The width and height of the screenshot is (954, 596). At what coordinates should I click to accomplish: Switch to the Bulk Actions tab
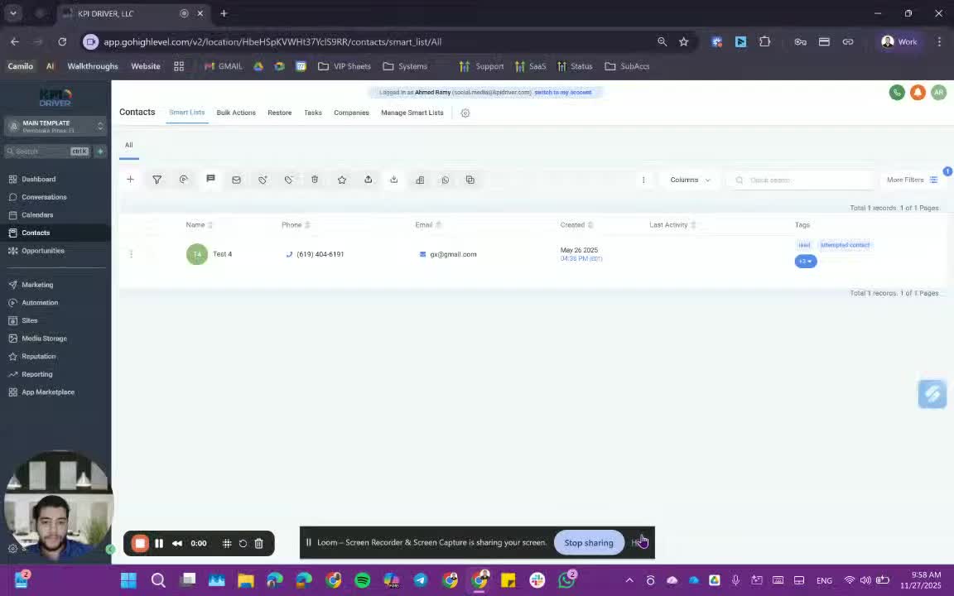(236, 113)
